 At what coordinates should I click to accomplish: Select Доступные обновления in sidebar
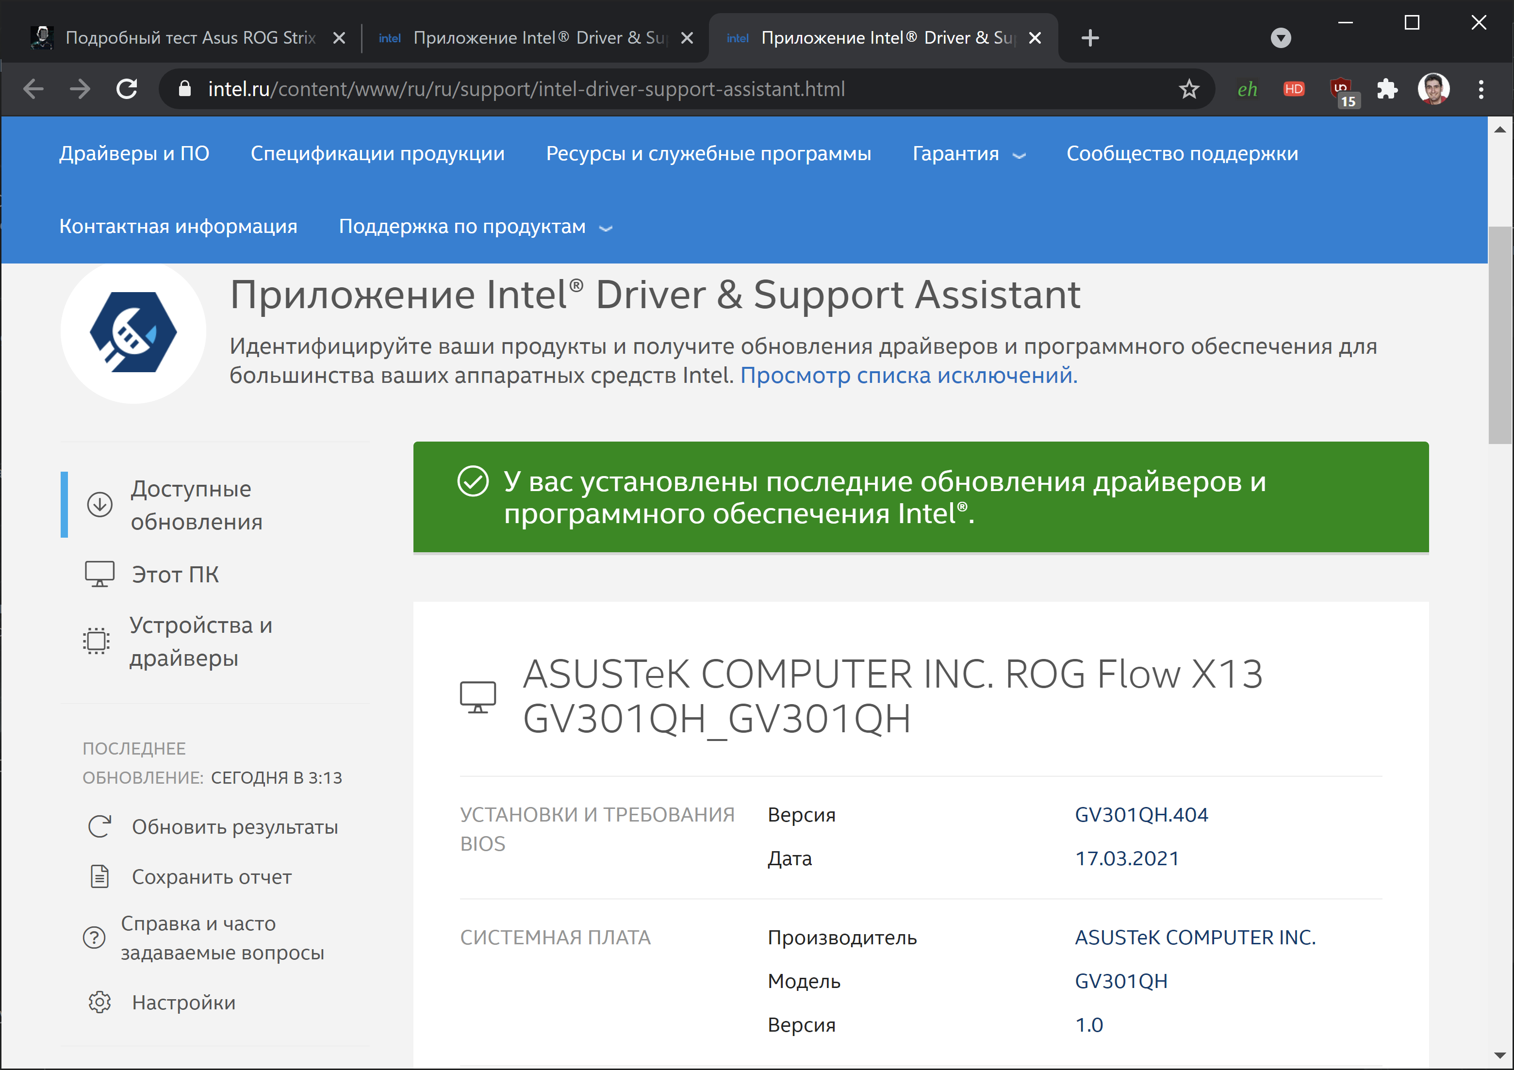(197, 505)
